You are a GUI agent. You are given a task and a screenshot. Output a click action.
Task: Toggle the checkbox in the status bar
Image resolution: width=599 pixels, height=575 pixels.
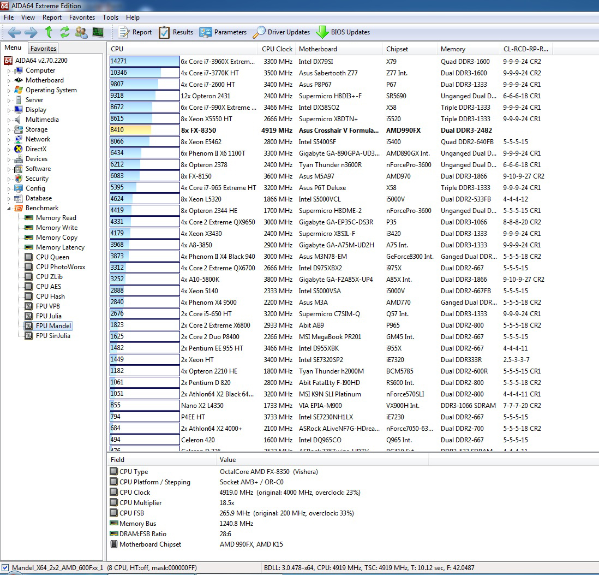tap(5, 567)
